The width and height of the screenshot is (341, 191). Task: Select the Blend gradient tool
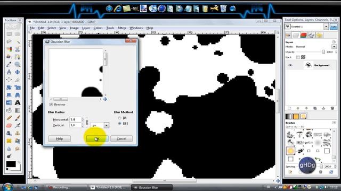point(18,110)
